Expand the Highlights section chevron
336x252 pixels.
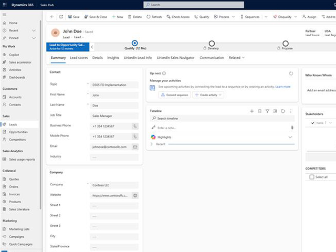point(290,137)
